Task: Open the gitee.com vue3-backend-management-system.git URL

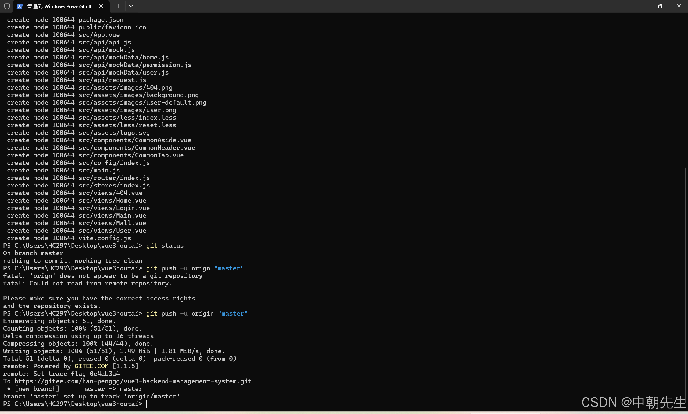Action: 133,381
